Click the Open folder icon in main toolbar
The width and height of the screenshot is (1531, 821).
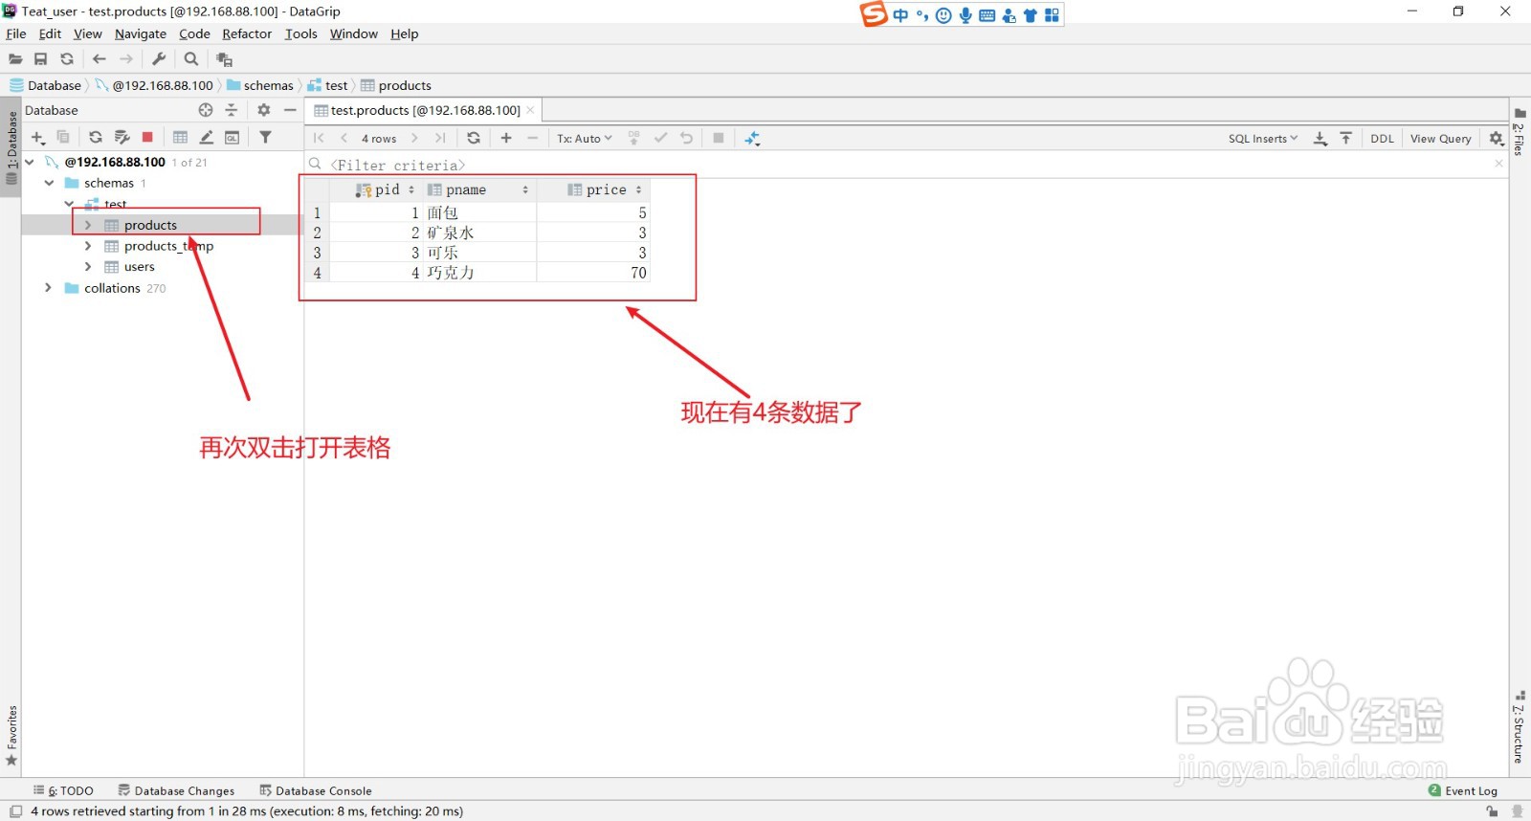(15, 59)
